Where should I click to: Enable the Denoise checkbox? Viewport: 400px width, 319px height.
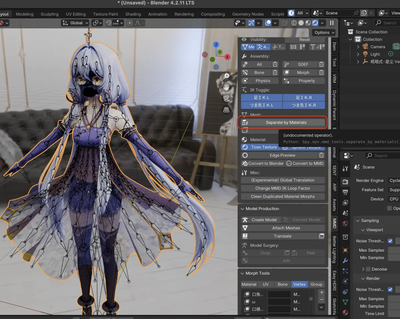click(x=368, y=269)
